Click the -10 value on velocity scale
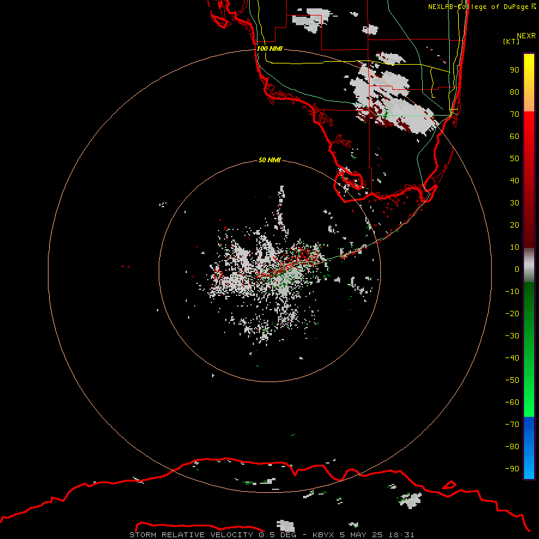539x539 pixels. (512, 292)
